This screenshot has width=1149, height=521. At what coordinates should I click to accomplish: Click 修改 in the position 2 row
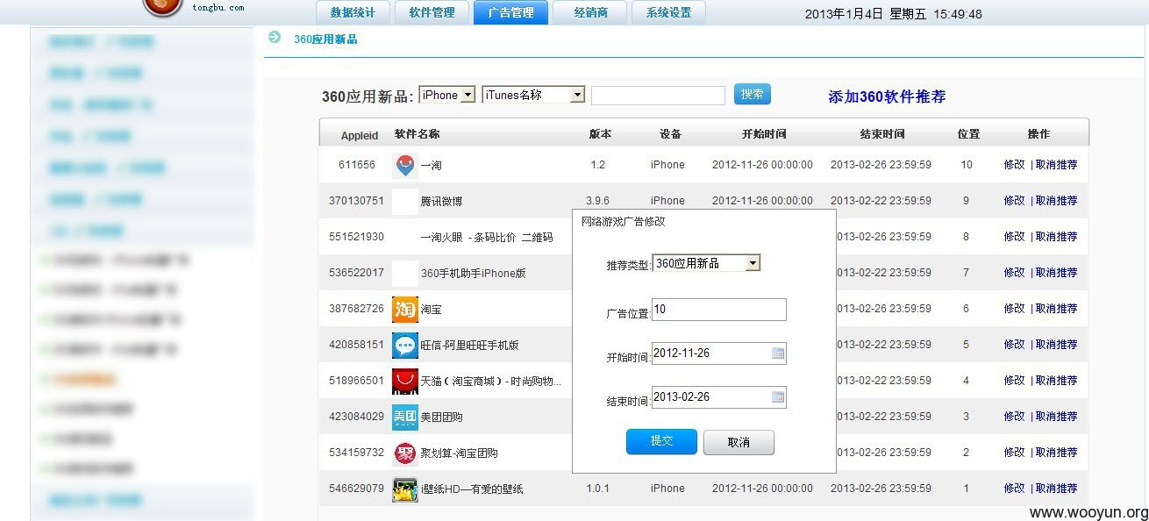tap(1014, 452)
